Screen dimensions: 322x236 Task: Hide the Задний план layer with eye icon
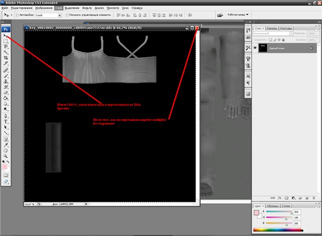click(x=256, y=47)
